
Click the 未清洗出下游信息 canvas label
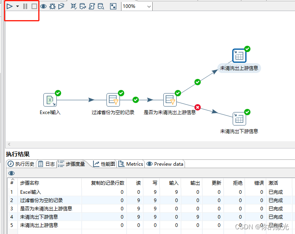click(x=239, y=131)
